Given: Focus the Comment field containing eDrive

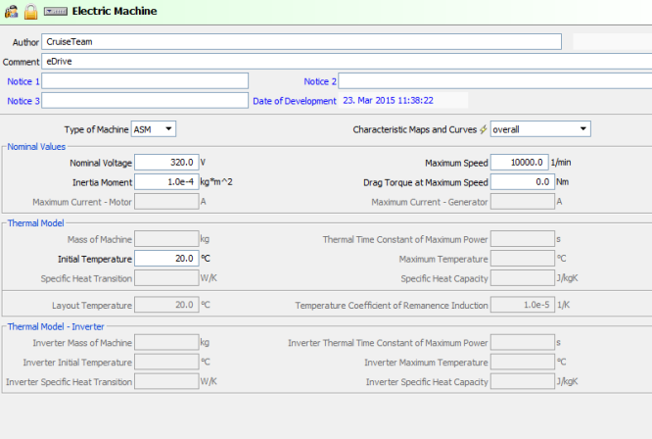Looking at the screenshot, I should point(347,62).
